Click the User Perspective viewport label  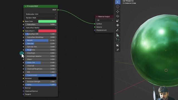128,1
